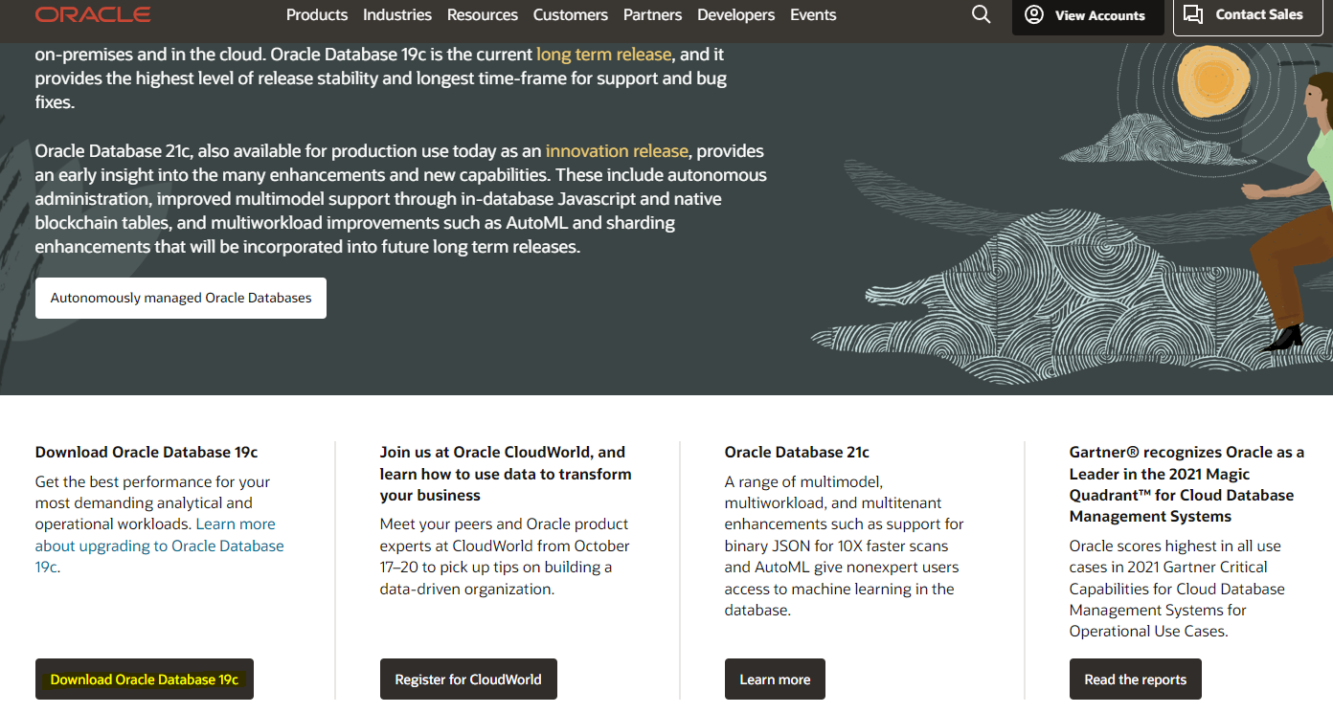Click Register for CloudWorld button
This screenshot has height=713, width=1333.
[468, 680]
